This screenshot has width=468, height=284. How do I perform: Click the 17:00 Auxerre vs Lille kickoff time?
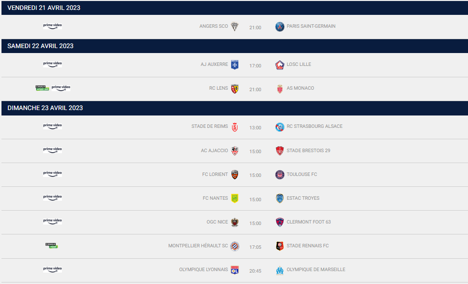click(255, 66)
